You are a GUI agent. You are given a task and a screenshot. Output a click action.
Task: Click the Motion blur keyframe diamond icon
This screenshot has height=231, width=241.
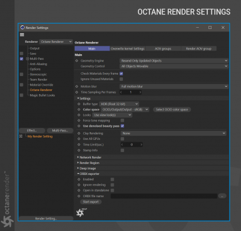pyautogui.click(x=77, y=86)
